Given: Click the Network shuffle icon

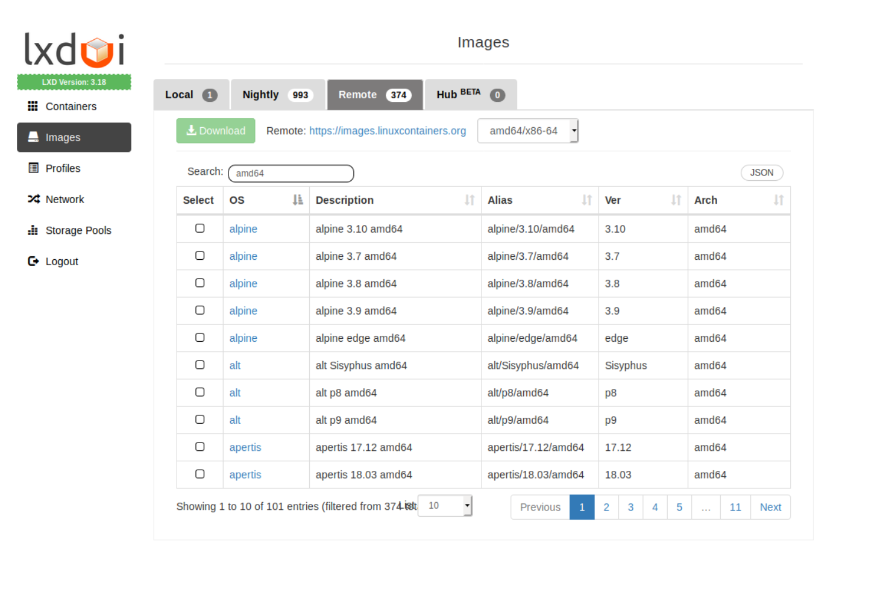Looking at the screenshot, I should [x=33, y=199].
